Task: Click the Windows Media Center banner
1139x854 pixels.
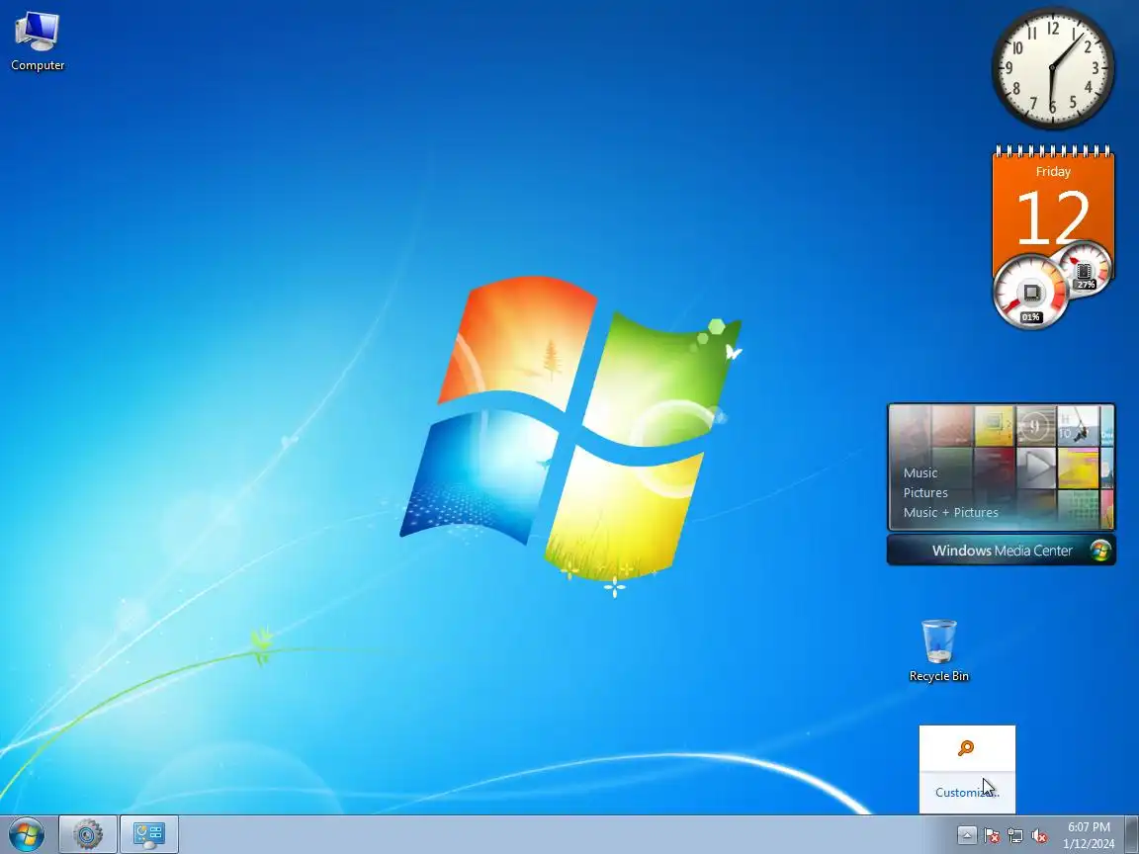Action: click(1001, 551)
